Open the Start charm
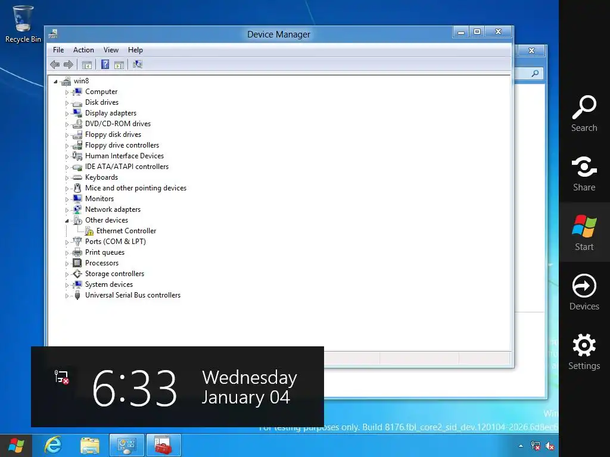The image size is (610, 457). pos(584,233)
